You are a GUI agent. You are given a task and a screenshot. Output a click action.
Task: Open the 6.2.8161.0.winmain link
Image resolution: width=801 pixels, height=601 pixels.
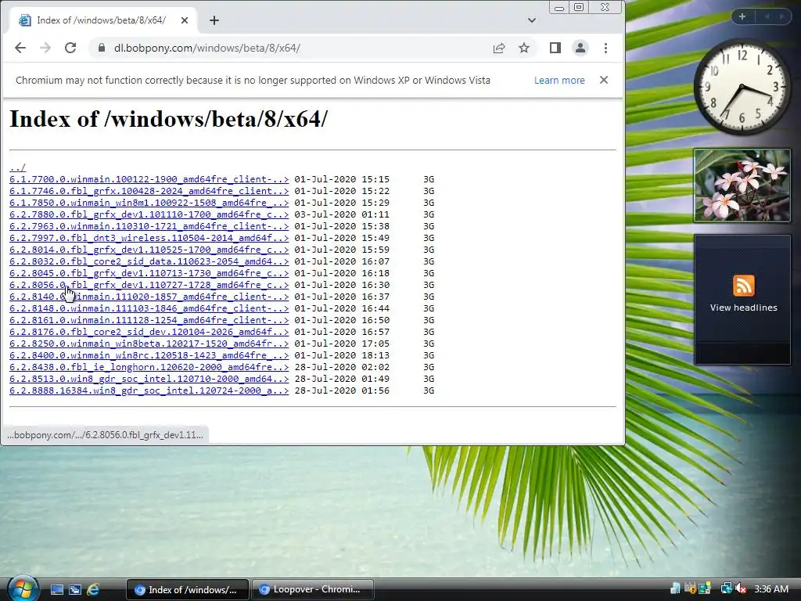(149, 320)
